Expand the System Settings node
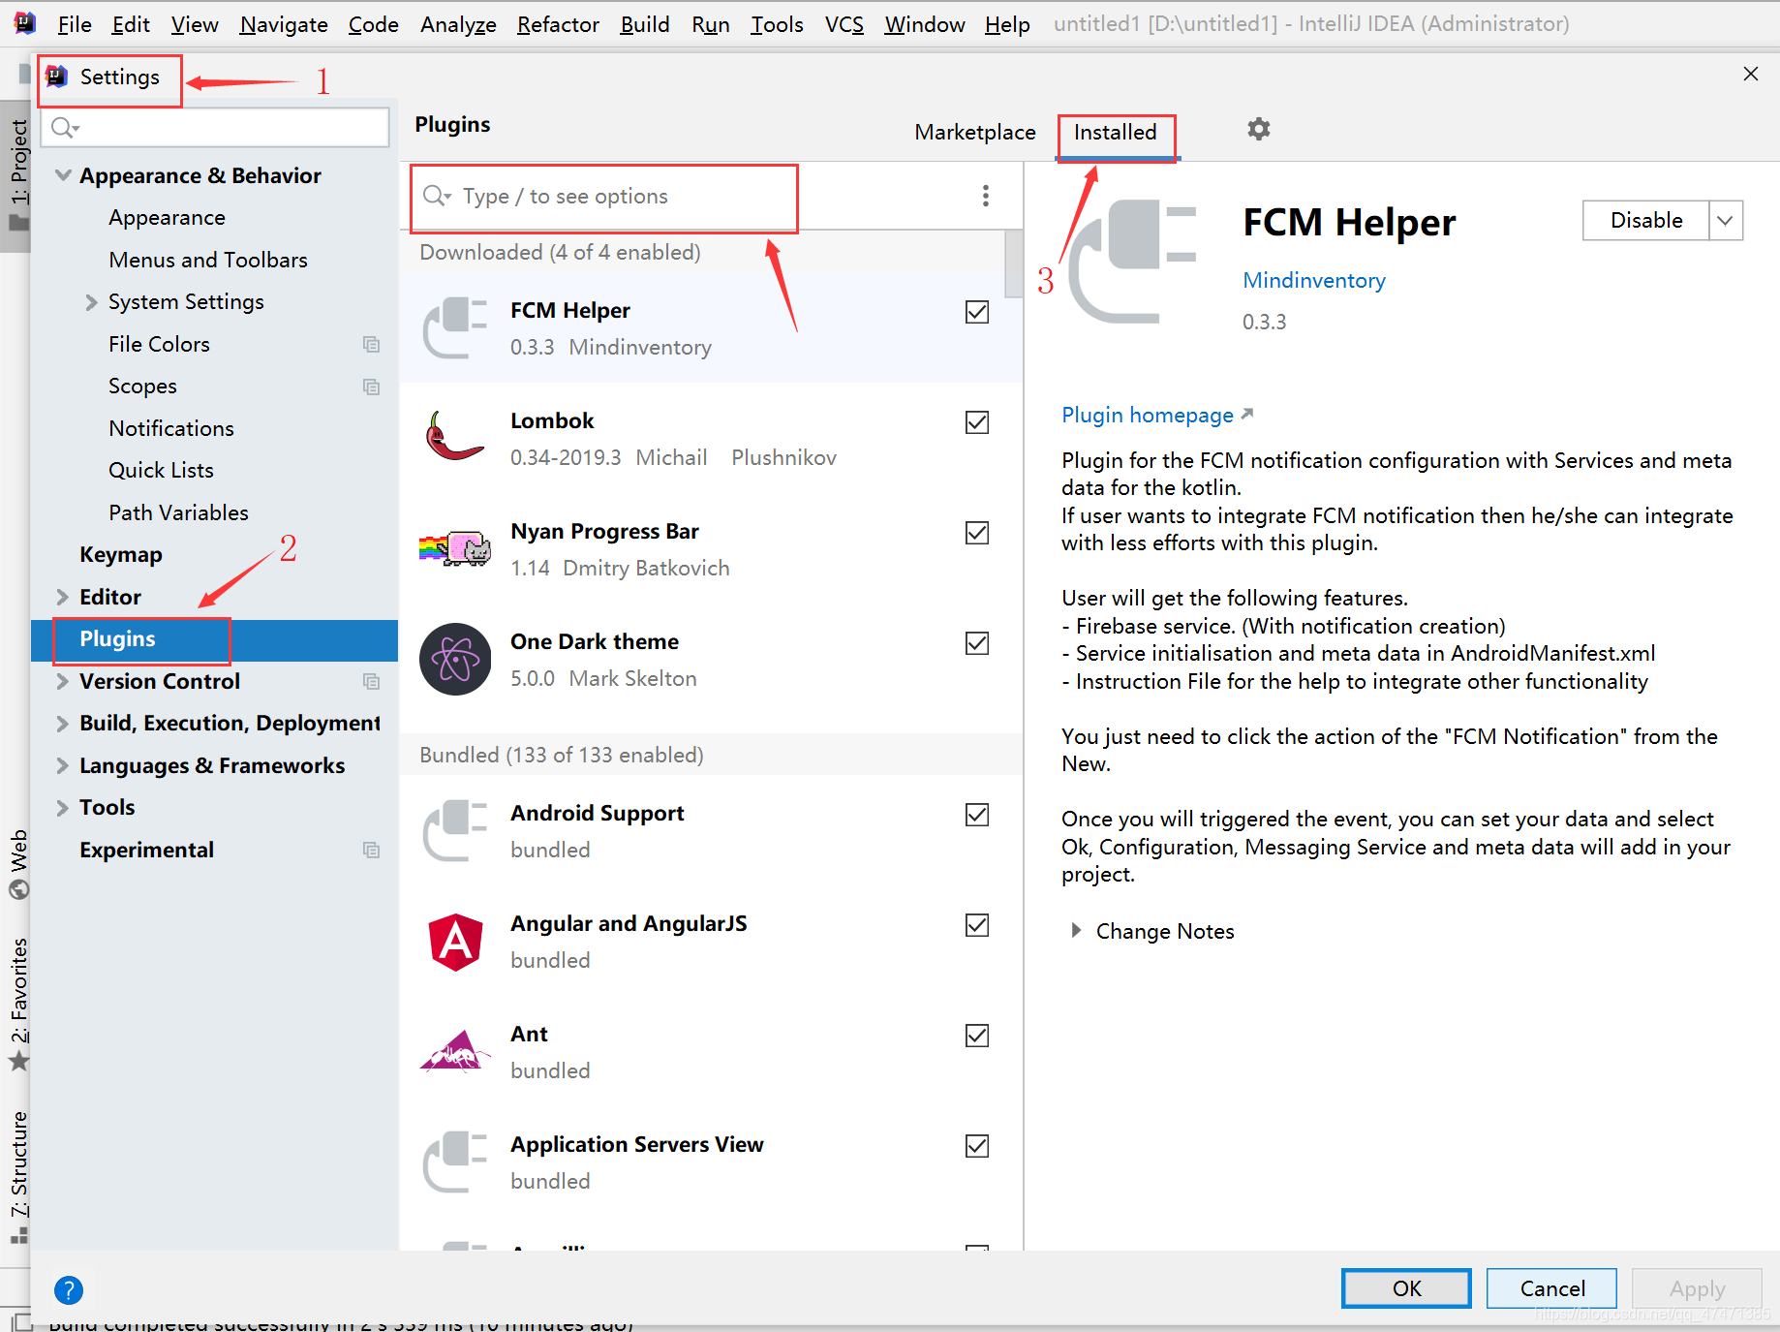The height and width of the screenshot is (1332, 1780). 92,302
